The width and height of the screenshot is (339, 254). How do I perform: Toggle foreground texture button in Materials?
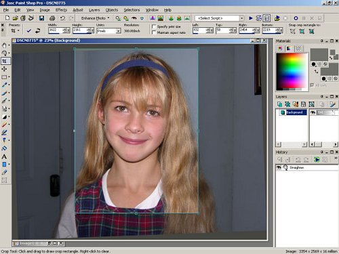pos(319,64)
